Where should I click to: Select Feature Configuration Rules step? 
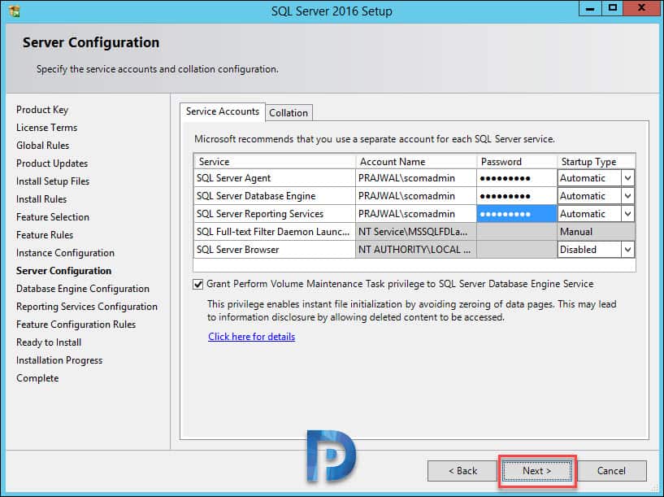(76, 325)
